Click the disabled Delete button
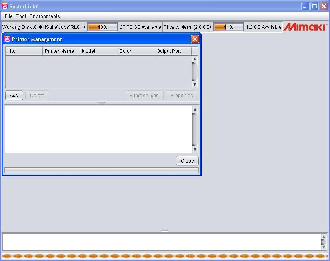The width and height of the screenshot is (330, 261). coord(37,95)
